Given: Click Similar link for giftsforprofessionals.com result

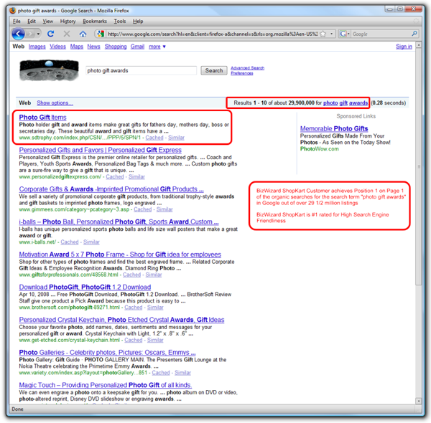Looking at the screenshot, I should click(x=154, y=275).
